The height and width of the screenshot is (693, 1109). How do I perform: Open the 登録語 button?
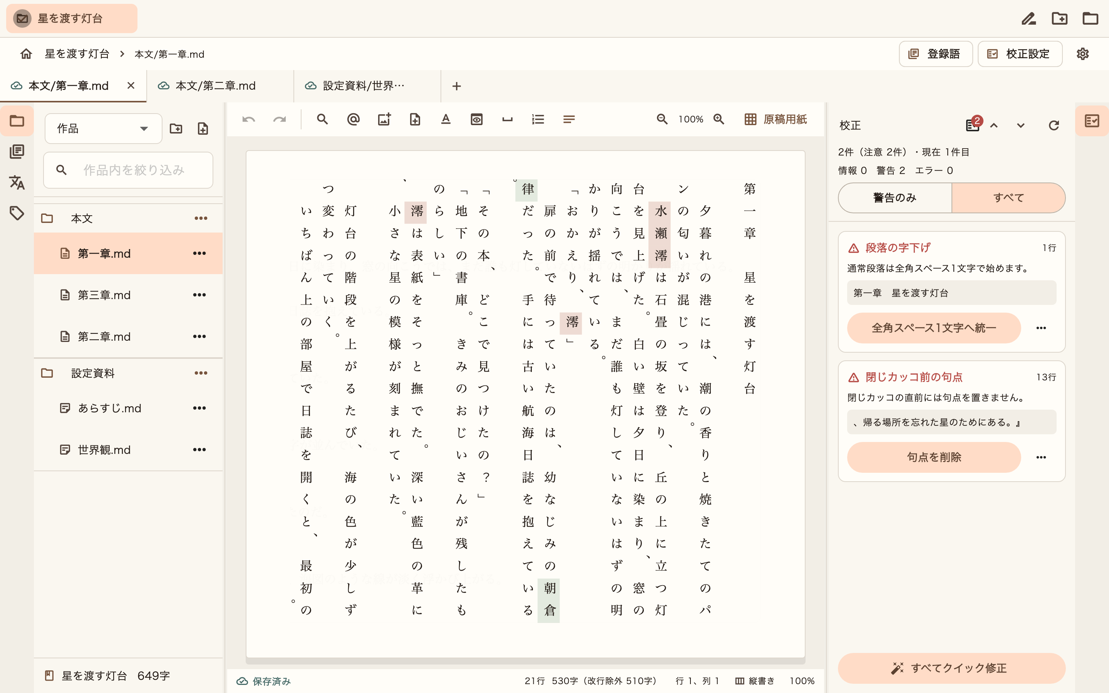tap(935, 54)
